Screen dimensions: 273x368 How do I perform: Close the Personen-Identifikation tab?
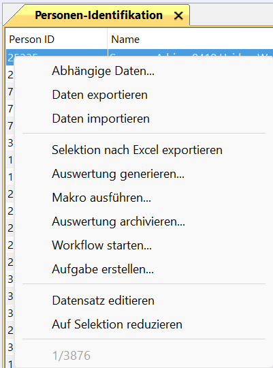click(178, 16)
